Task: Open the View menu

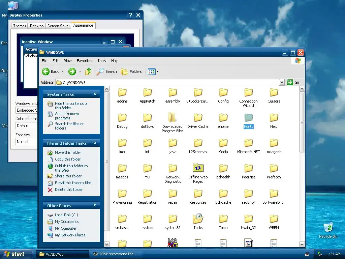Action: [x=68, y=61]
